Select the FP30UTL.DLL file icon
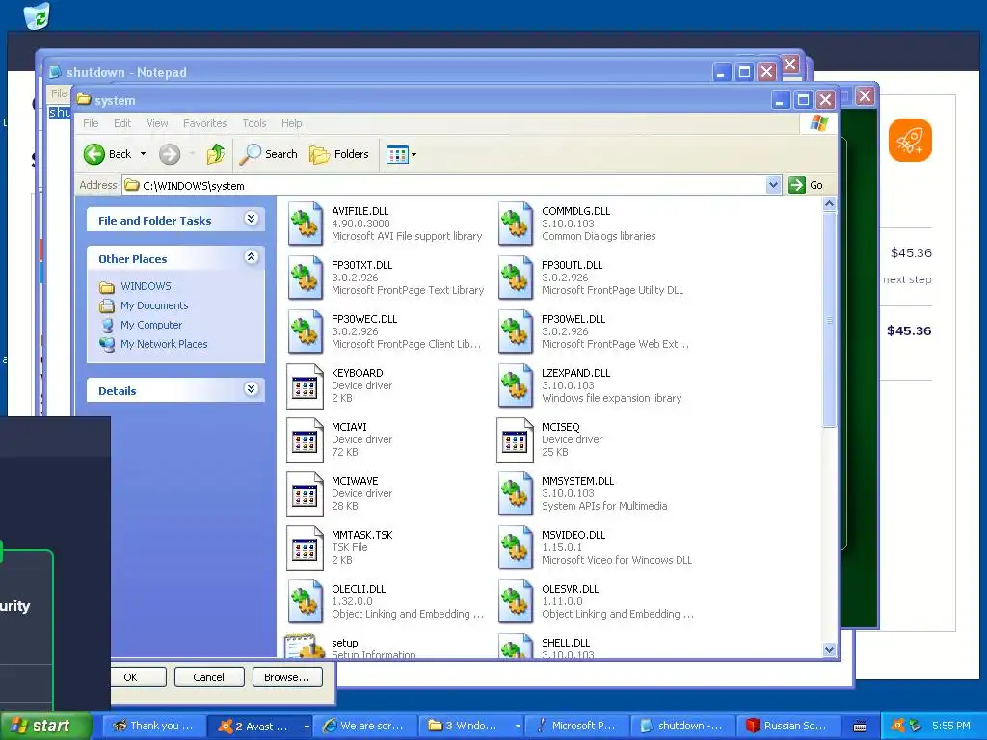The image size is (987, 740). coord(516,277)
